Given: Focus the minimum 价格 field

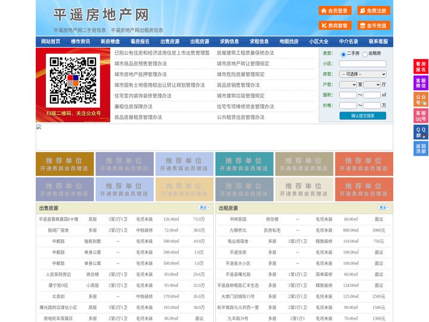Looking at the screenshot, I should 348,106.
